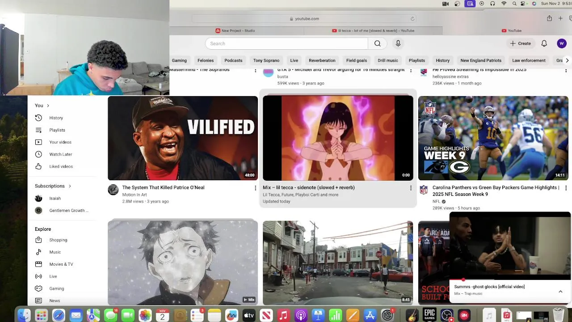Open options for lil tecca mix

[x=411, y=188]
